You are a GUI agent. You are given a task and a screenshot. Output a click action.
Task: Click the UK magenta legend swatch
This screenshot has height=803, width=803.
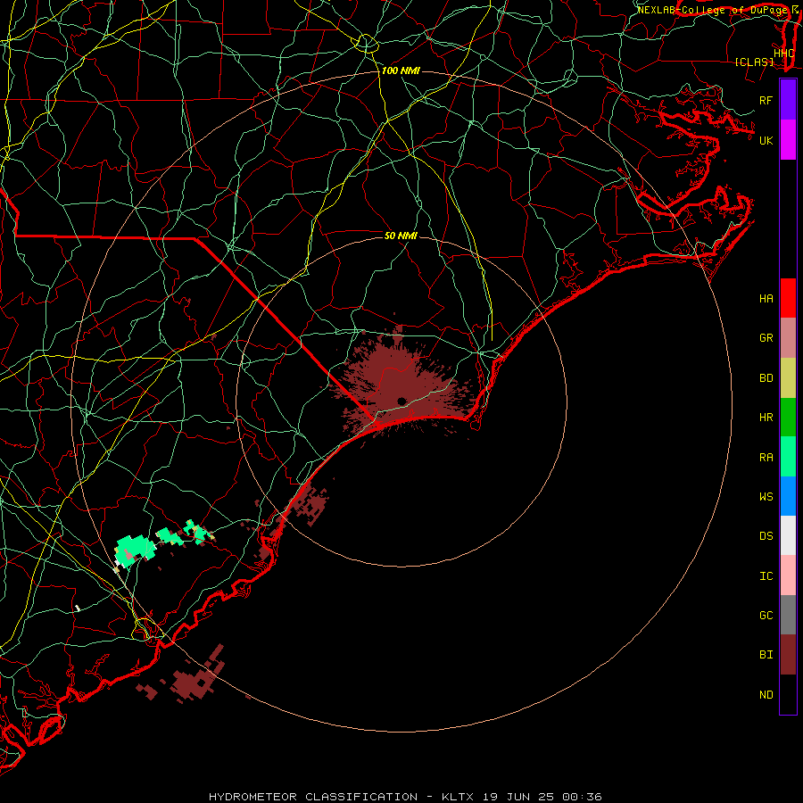tap(788, 140)
